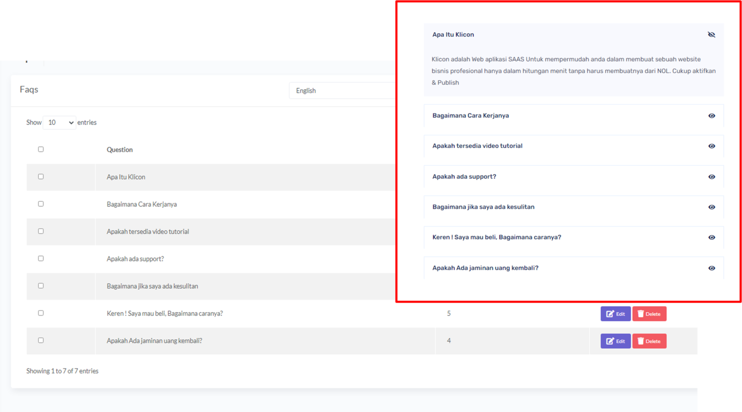Check the box for Keren ! Saya mau beli row
This screenshot has height=412, width=742.
(x=41, y=313)
